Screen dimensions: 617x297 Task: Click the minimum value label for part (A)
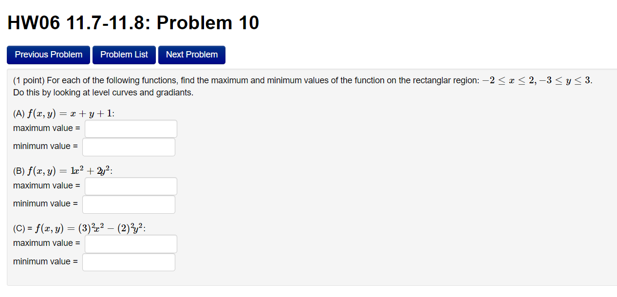45,146
